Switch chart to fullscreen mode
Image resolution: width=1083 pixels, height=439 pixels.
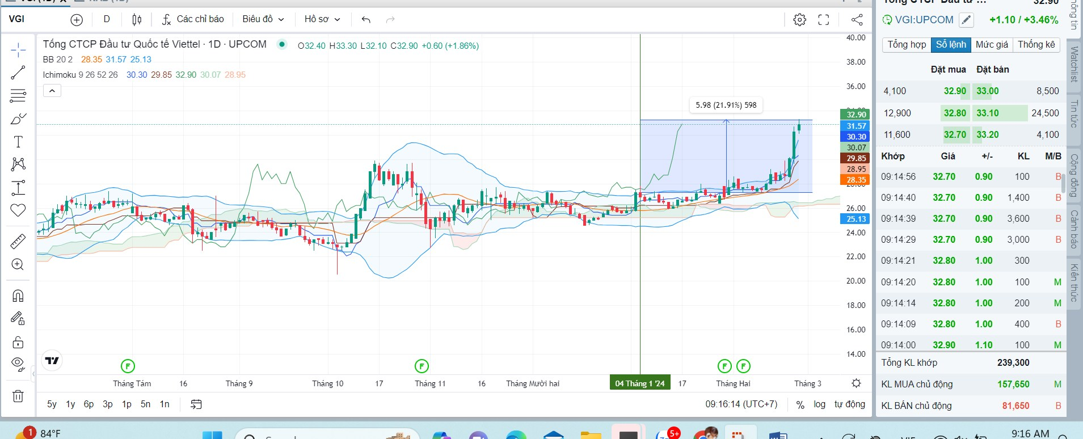tap(824, 20)
